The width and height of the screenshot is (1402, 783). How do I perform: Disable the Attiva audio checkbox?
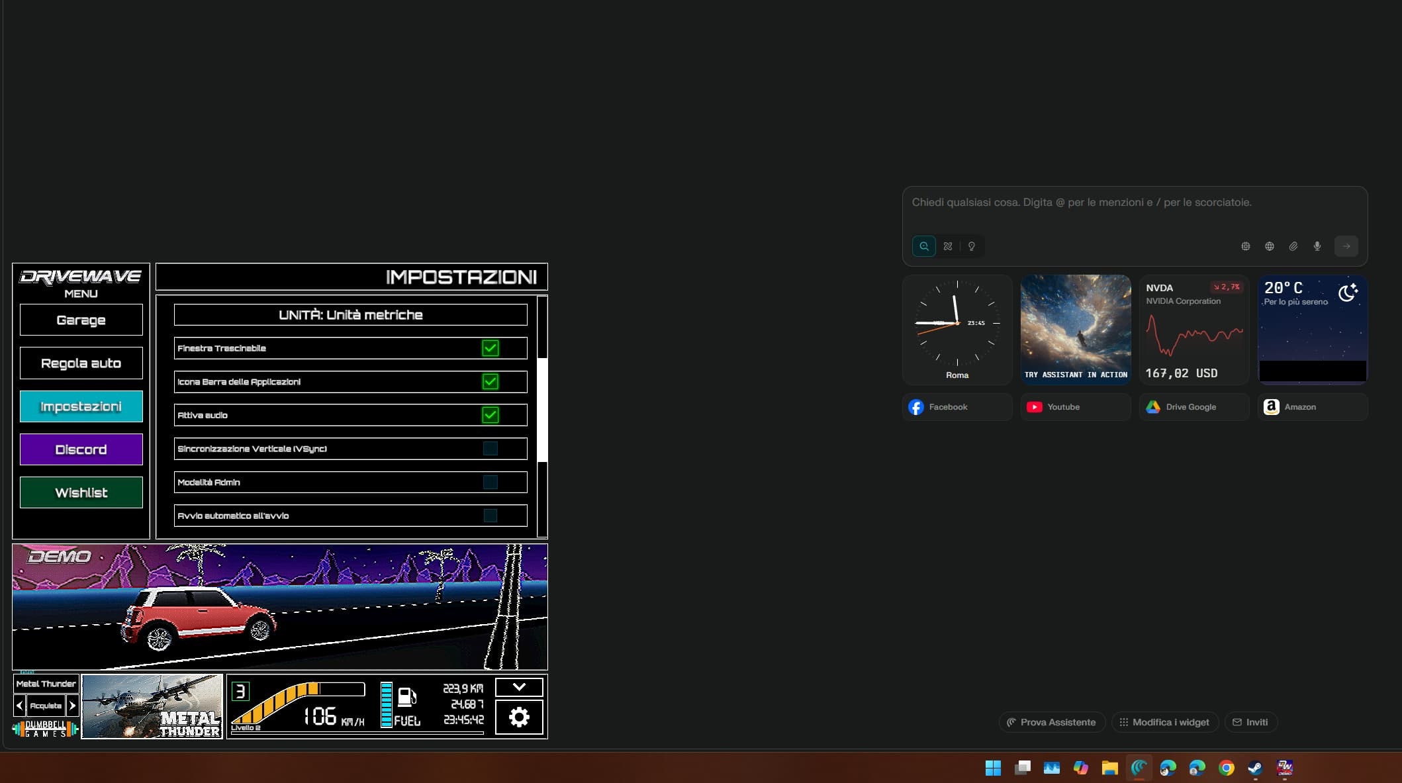coord(491,415)
